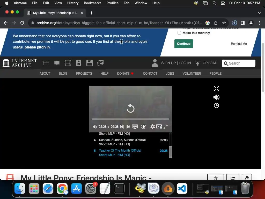Open the Audio (speaker) icon
The height and width of the screenshot is (199, 265).
click(79, 63)
